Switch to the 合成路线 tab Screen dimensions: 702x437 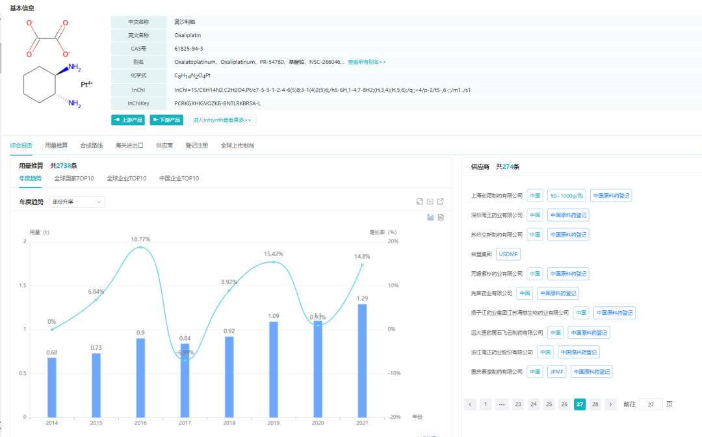pos(91,146)
